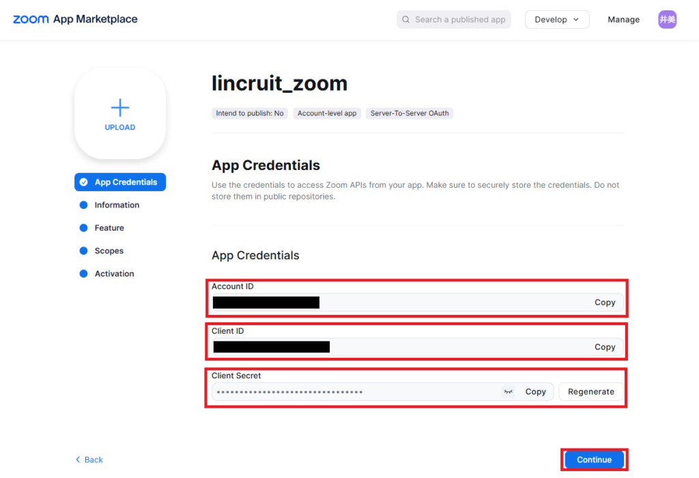Go to the Scopes step
Viewport: 699px width, 478px height.
pos(109,251)
